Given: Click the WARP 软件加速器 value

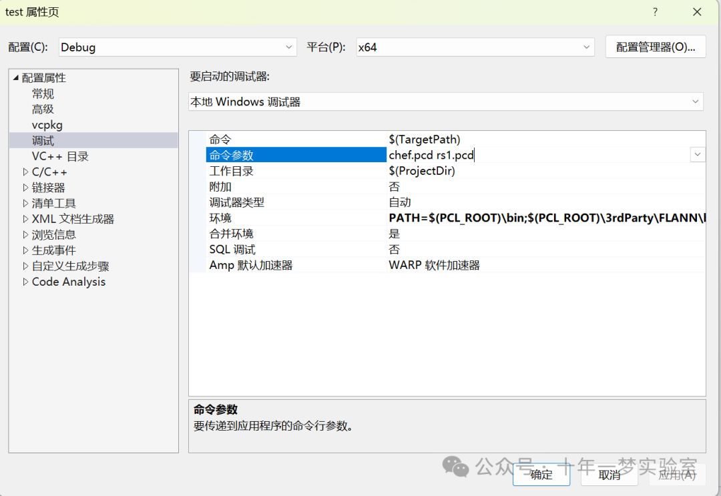Looking at the screenshot, I should point(434,265).
